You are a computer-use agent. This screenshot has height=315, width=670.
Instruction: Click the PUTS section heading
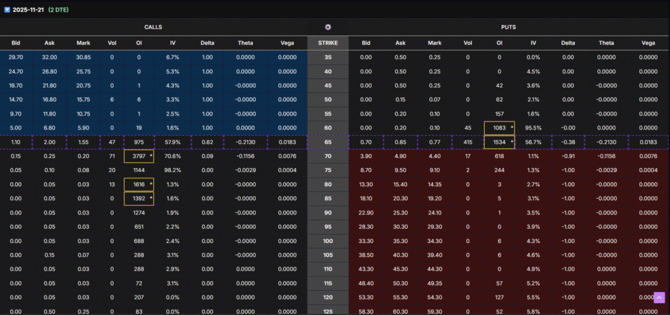pyautogui.click(x=508, y=27)
